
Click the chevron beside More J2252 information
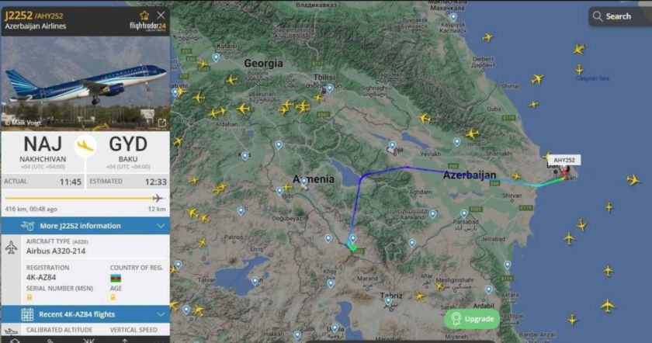[x=161, y=226]
